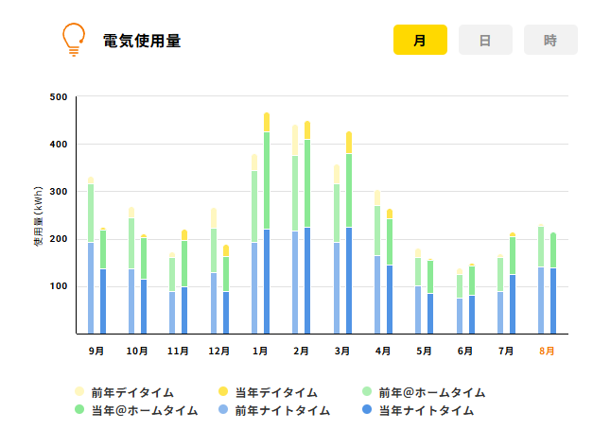Click the 100 y-axis value
Image resolution: width=593 pixels, height=429 pixels.
[59, 286]
